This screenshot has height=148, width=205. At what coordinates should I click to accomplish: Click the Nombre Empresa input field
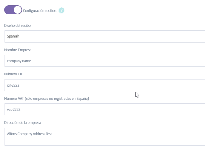pyautogui.click(x=104, y=61)
